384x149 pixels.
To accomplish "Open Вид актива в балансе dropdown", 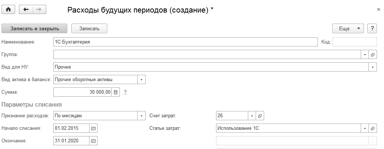I will (142, 80).
